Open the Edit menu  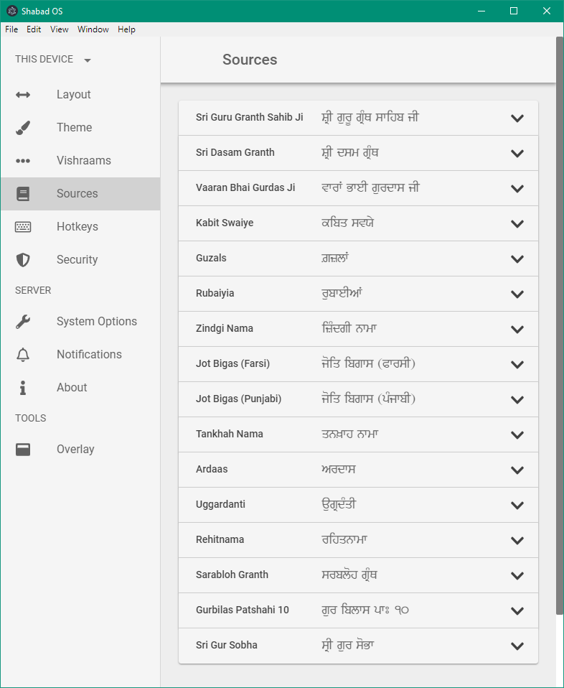(x=34, y=29)
